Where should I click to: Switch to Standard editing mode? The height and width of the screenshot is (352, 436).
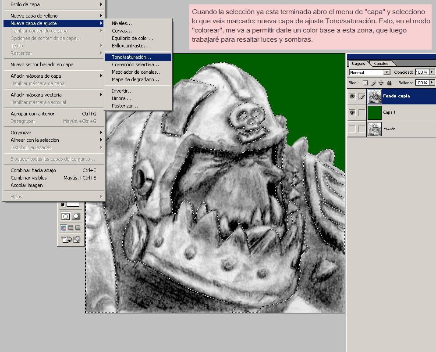pos(65,216)
